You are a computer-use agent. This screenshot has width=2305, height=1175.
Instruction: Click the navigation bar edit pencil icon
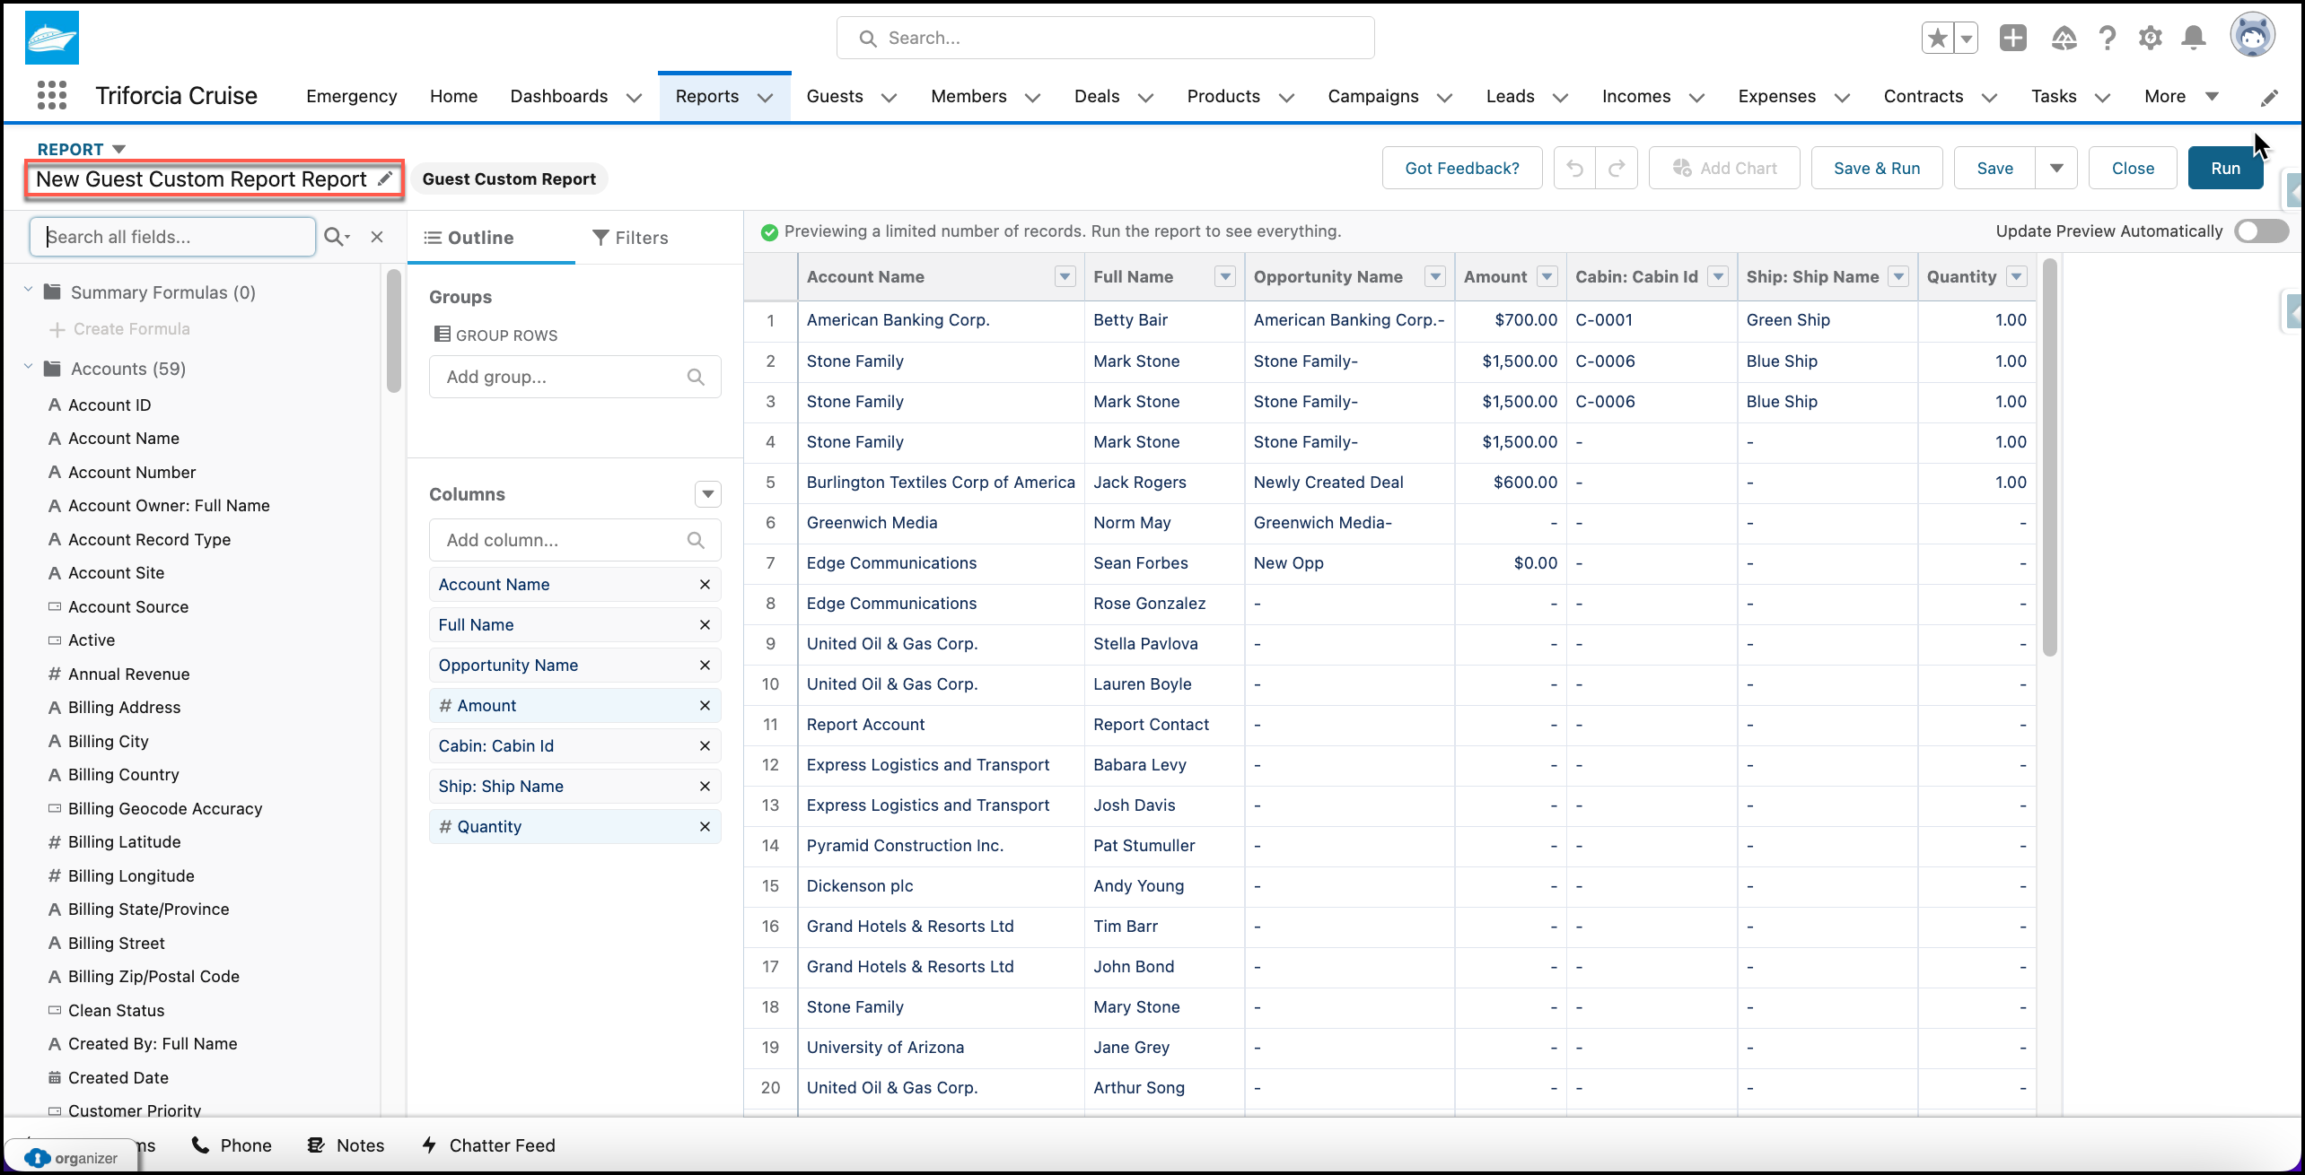(x=2269, y=98)
